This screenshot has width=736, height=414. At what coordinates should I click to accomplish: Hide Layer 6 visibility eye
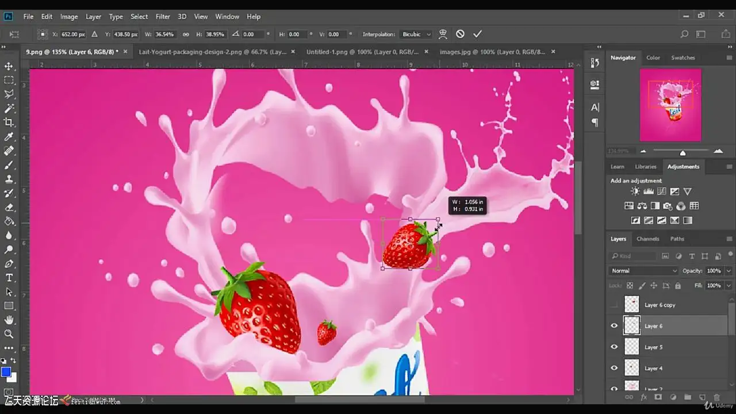(x=614, y=326)
